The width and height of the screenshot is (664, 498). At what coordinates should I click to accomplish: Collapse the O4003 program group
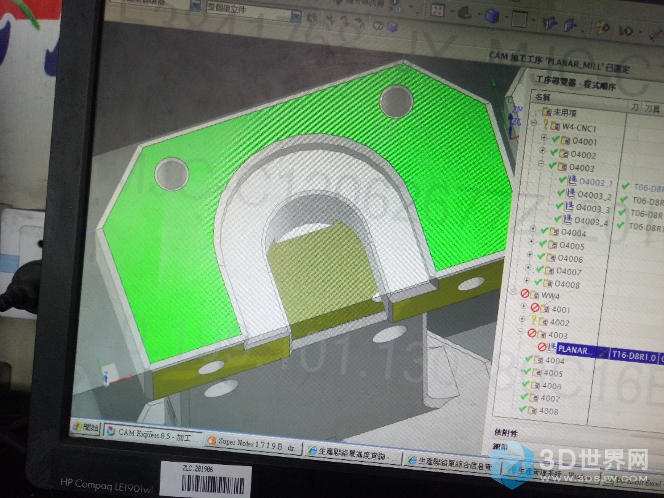click(x=541, y=163)
